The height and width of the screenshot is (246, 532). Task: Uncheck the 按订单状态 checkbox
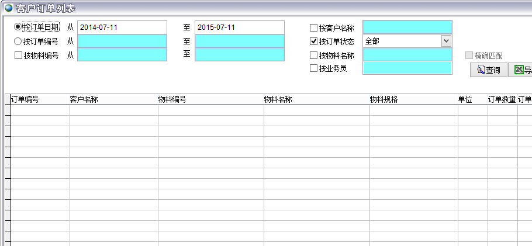314,41
